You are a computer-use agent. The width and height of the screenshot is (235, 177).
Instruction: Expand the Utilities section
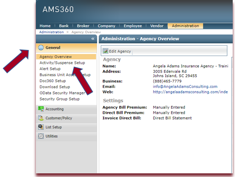pos(66,136)
